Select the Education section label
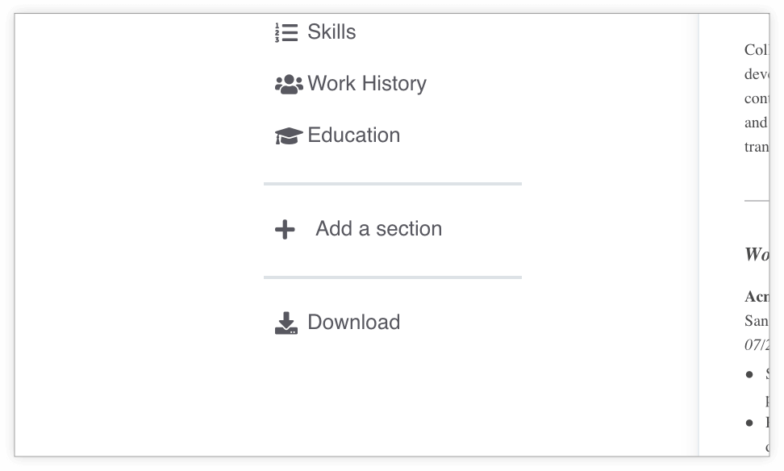Viewport: 784px width, 471px height. (353, 135)
